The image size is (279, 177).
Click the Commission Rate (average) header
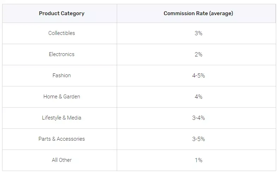coord(196,13)
